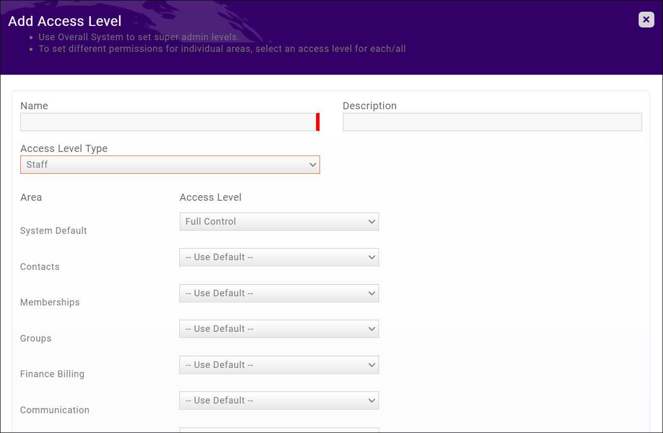The height and width of the screenshot is (433, 663).
Task: Open the Access Level Type dropdown
Action: 170,165
